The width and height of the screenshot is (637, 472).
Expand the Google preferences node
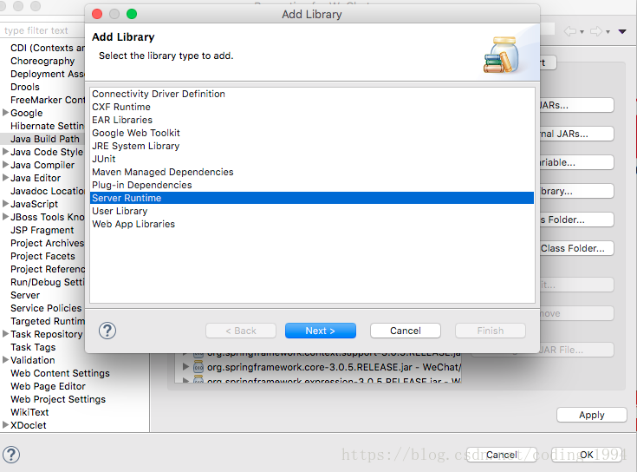point(5,113)
